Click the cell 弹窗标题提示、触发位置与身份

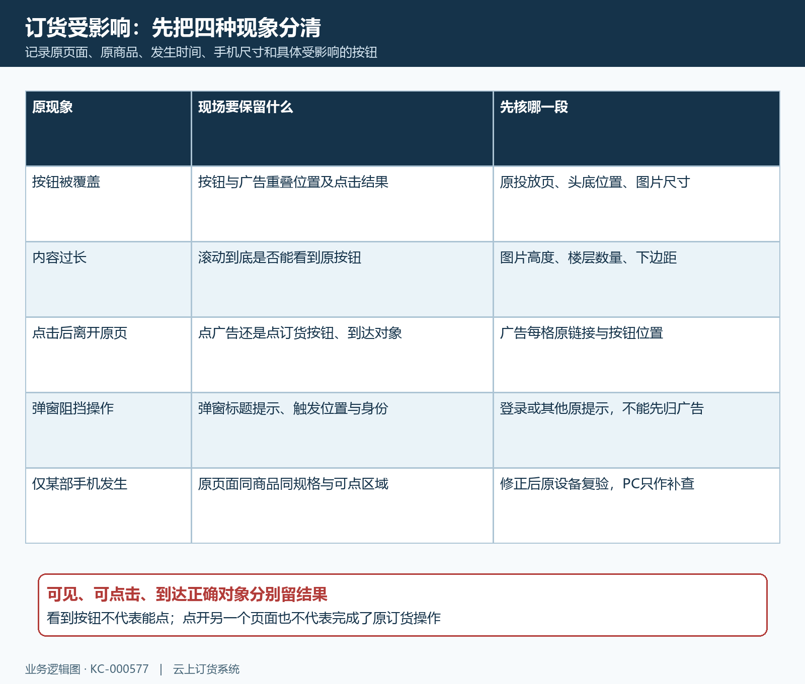point(342,430)
